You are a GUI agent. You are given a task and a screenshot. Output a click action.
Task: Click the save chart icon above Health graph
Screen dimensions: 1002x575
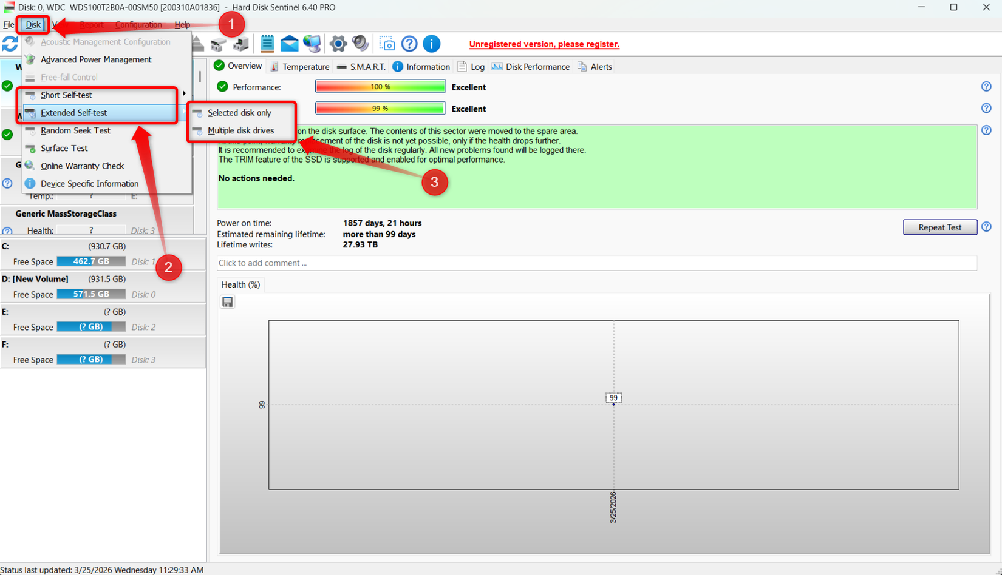click(x=227, y=301)
